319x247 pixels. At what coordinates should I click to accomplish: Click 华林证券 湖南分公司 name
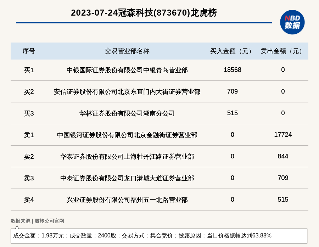(127, 113)
